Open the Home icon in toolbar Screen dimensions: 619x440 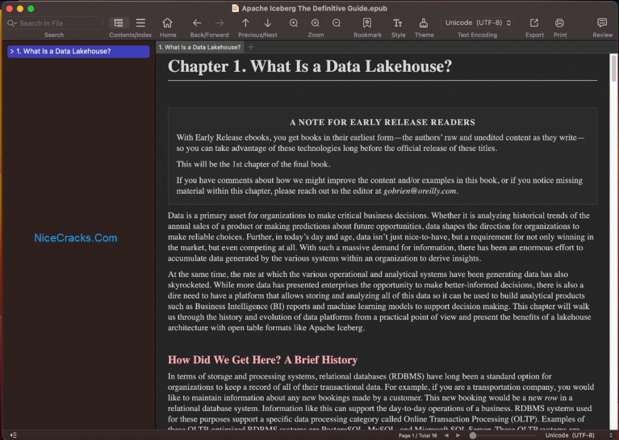tap(167, 23)
